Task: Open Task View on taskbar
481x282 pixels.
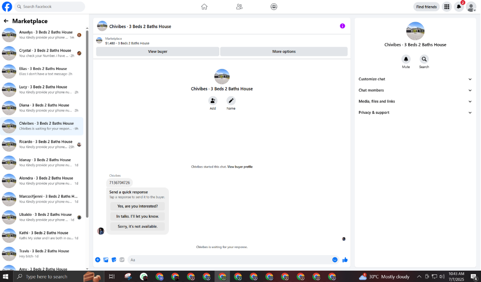Action: (x=112, y=276)
